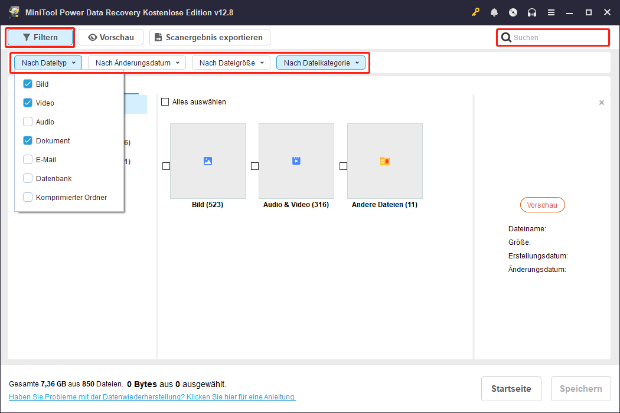Enable the Alles auswählen checkbox
This screenshot has height=413, width=620.
point(165,101)
